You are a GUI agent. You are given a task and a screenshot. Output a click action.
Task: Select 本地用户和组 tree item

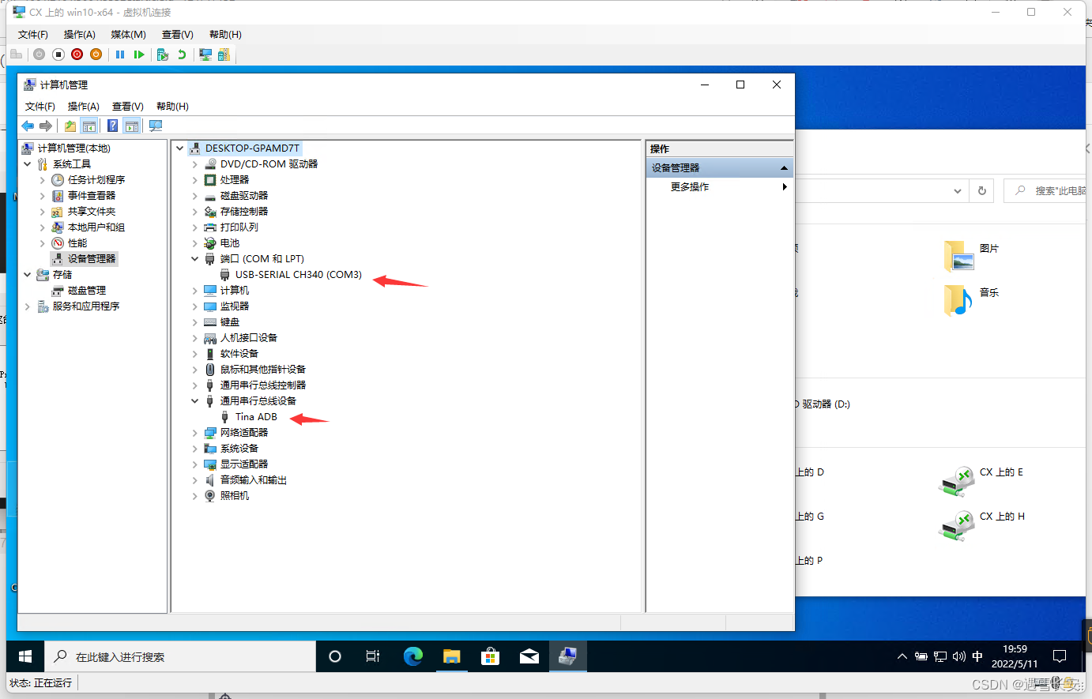coord(96,227)
